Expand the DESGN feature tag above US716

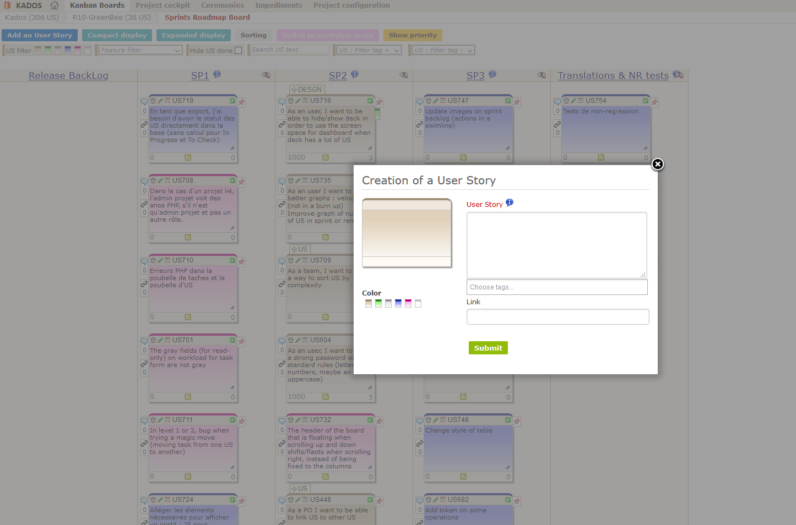point(307,90)
